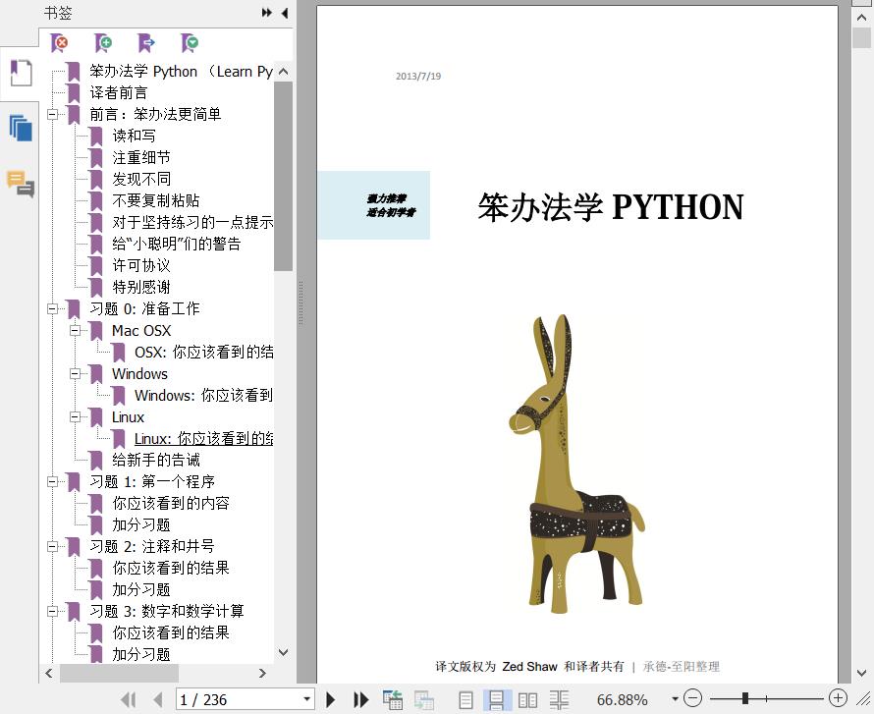The width and height of the screenshot is (874, 714).
Task: Open the 对于坚持练习的一点提示 bookmark
Action: click(x=192, y=222)
